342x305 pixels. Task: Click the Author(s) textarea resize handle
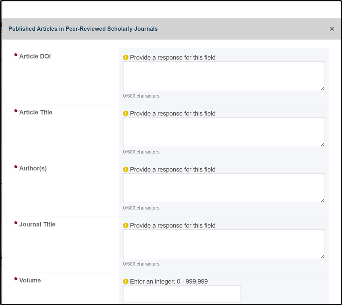pyautogui.click(x=322, y=201)
